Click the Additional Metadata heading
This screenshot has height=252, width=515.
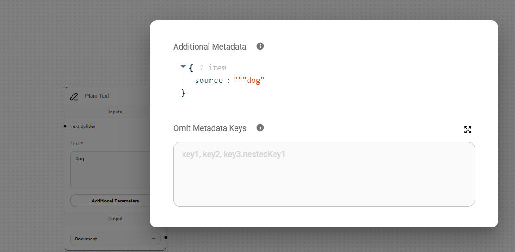209,47
